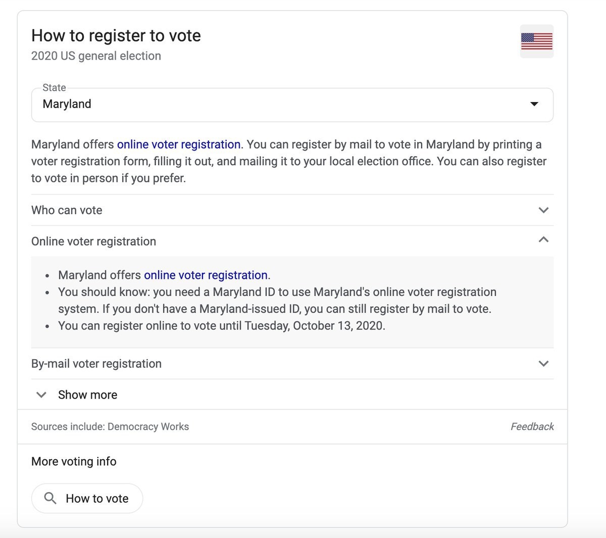Screen dimensions: 606x538
Task: Click the Sources include Democracy Works text
Action: (110, 427)
